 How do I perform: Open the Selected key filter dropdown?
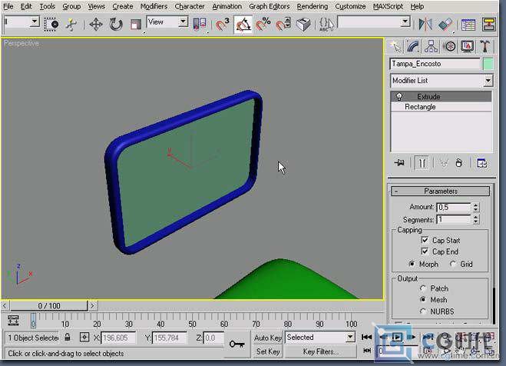(320, 338)
